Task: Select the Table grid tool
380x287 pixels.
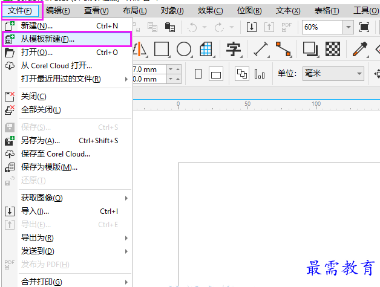Action: pos(206,50)
